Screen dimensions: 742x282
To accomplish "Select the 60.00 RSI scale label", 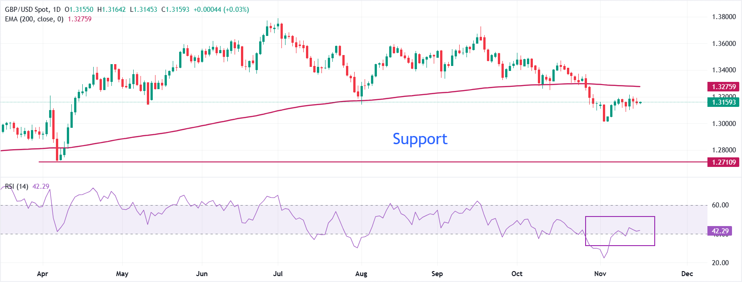I will [x=720, y=205].
